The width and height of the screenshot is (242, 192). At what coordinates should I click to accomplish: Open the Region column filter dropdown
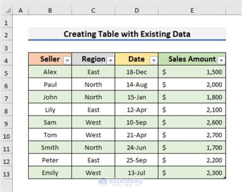pyautogui.click(x=110, y=61)
